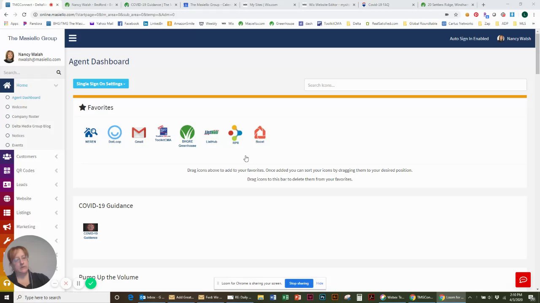540x303 pixels.
Task: Open new browser tab with plus button
Action: pyautogui.click(x=483, y=5)
